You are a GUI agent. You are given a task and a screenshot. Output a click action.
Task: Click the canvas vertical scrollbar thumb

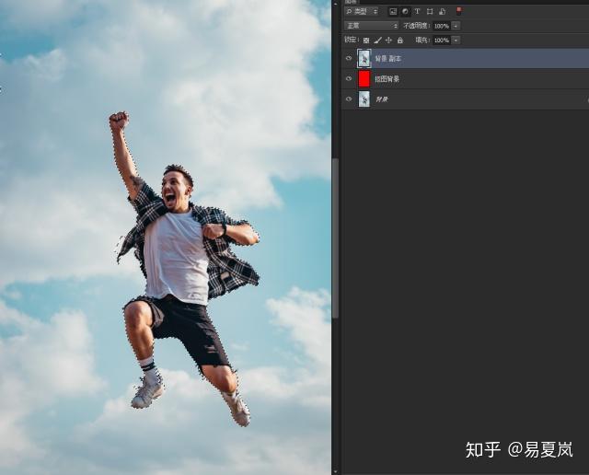click(x=335, y=237)
